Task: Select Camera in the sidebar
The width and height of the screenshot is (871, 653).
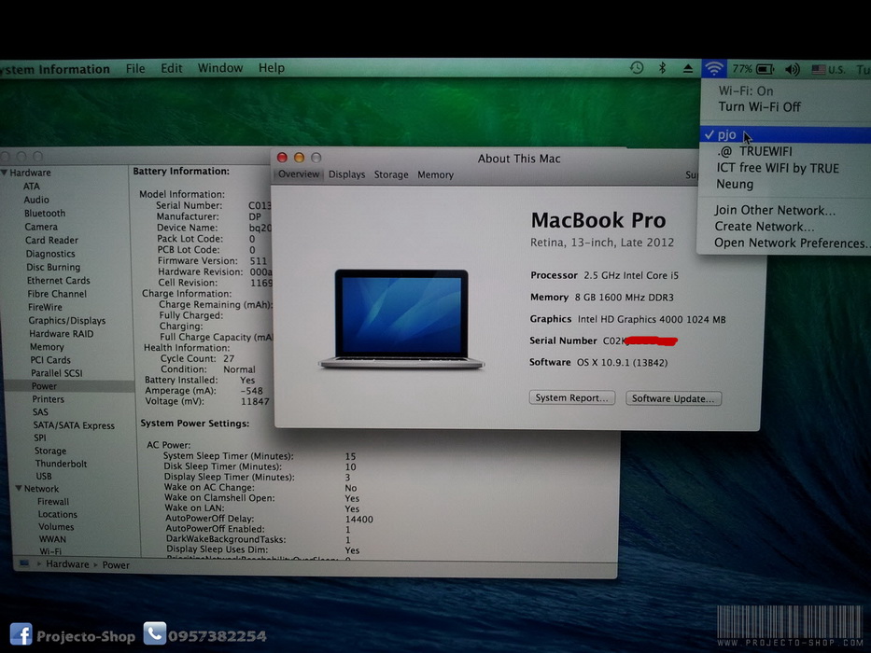Action: pyautogui.click(x=40, y=227)
